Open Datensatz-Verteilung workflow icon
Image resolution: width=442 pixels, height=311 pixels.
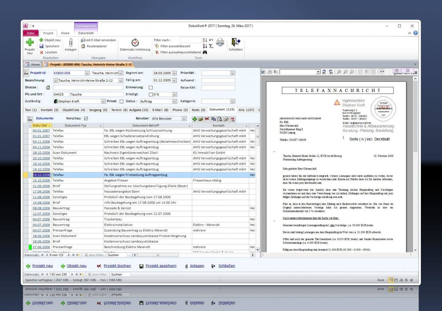[135, 42]
